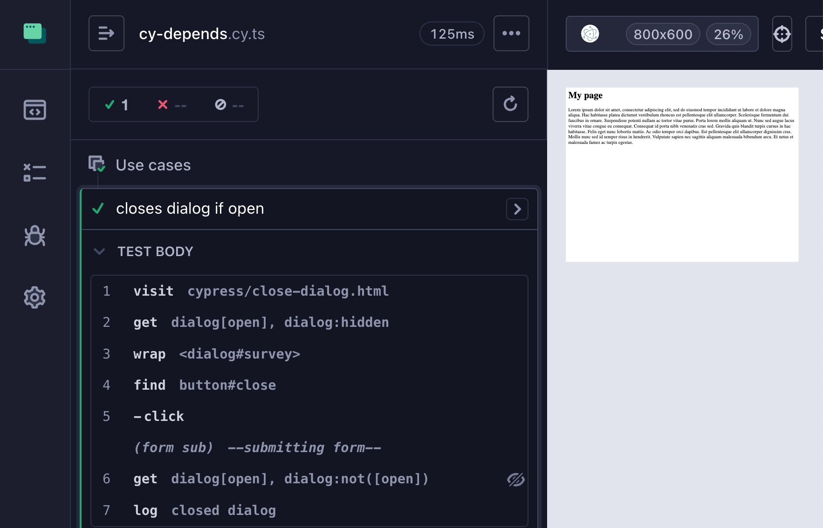The image size is (823, 528).
Task: Rerun all tests with refresh button
Action: pos(510,104)
